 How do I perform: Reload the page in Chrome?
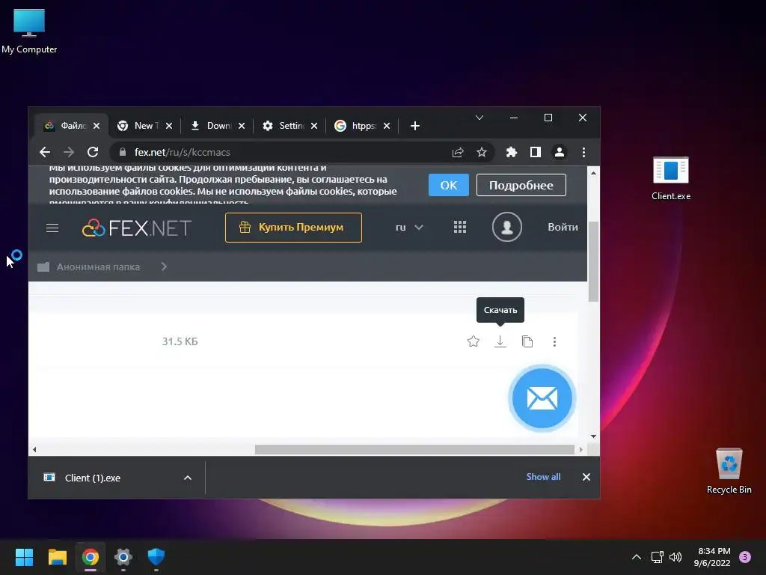[93, 152]
